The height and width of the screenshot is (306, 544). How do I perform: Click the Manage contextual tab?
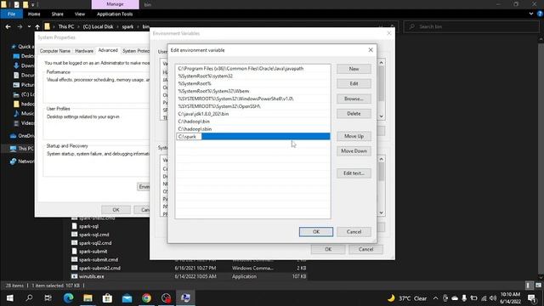pos(116,4)
